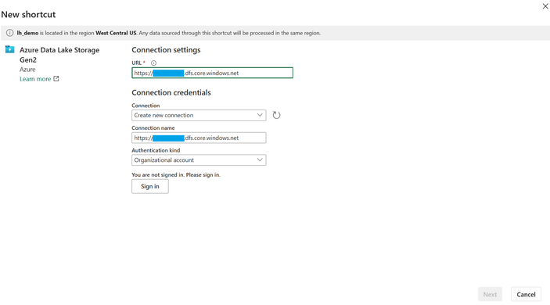Click the URL info tooltip icon
The width and height of the screenshot is (550, 305).
tap(153, 63)
